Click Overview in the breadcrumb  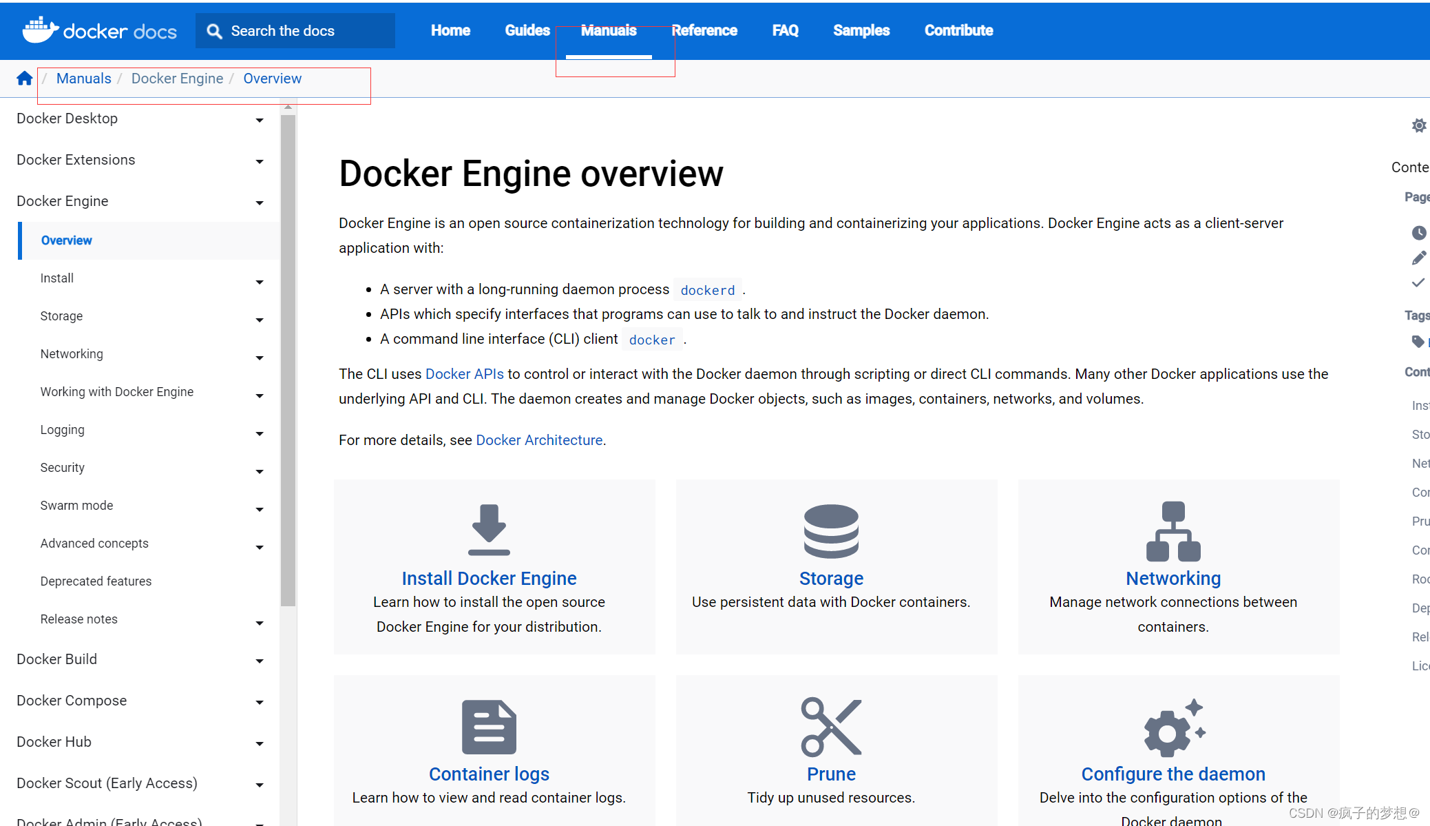coord(272,79)
